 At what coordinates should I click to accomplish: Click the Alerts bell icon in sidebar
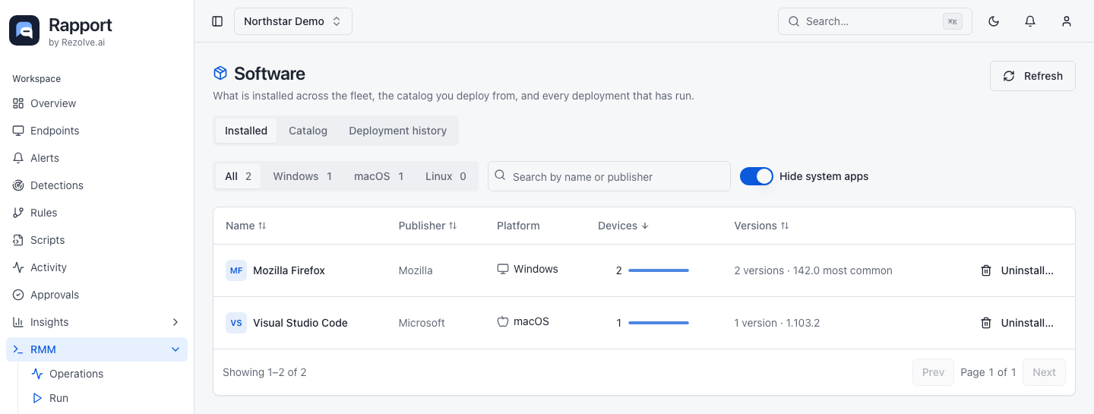[x=18, y=158]
